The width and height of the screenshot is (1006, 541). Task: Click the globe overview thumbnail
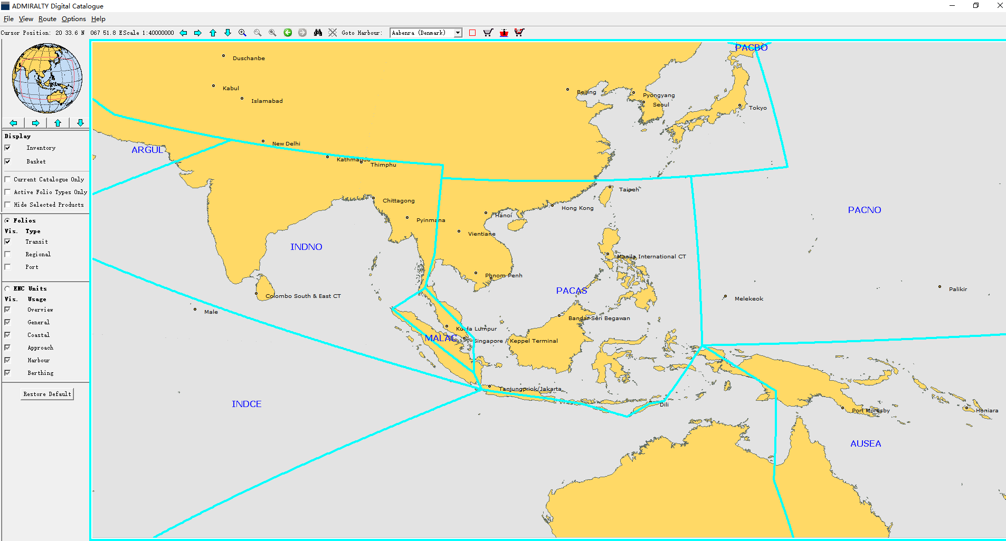pyautogui.click(x=47, y=78)
